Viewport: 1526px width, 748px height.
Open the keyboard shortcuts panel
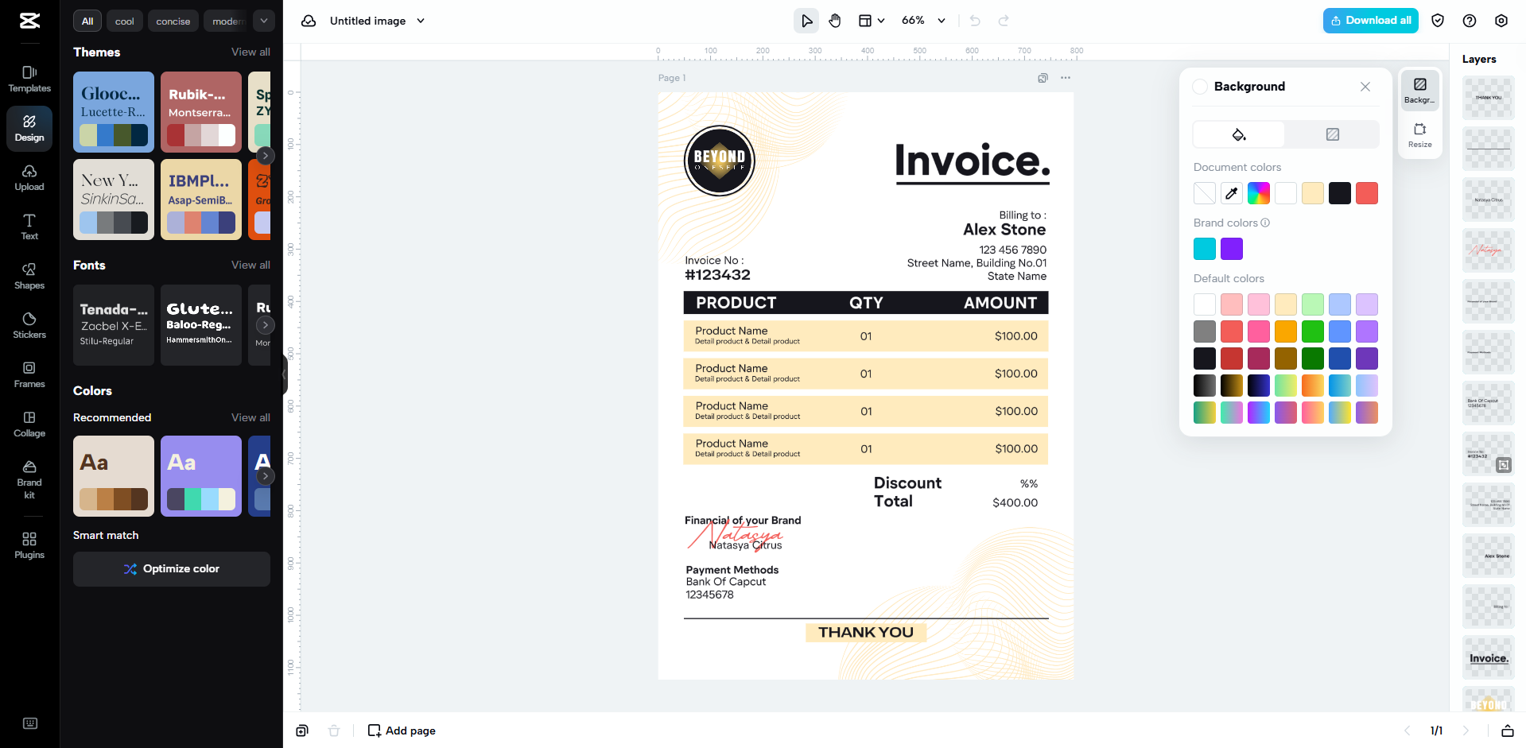30,723
